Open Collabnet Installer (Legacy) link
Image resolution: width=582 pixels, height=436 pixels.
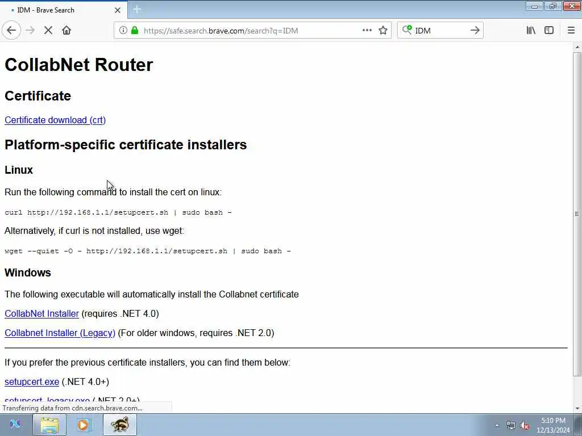click(60, 333)
